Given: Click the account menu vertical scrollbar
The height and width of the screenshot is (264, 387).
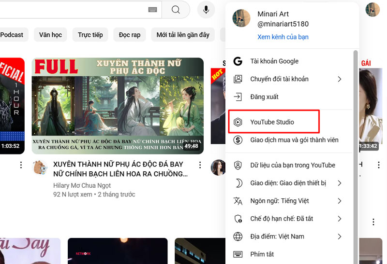Looking at the screenshot, I should click(x=356, y=157).
